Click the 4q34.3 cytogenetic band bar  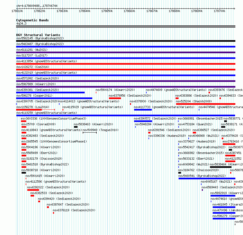(126, 26)
